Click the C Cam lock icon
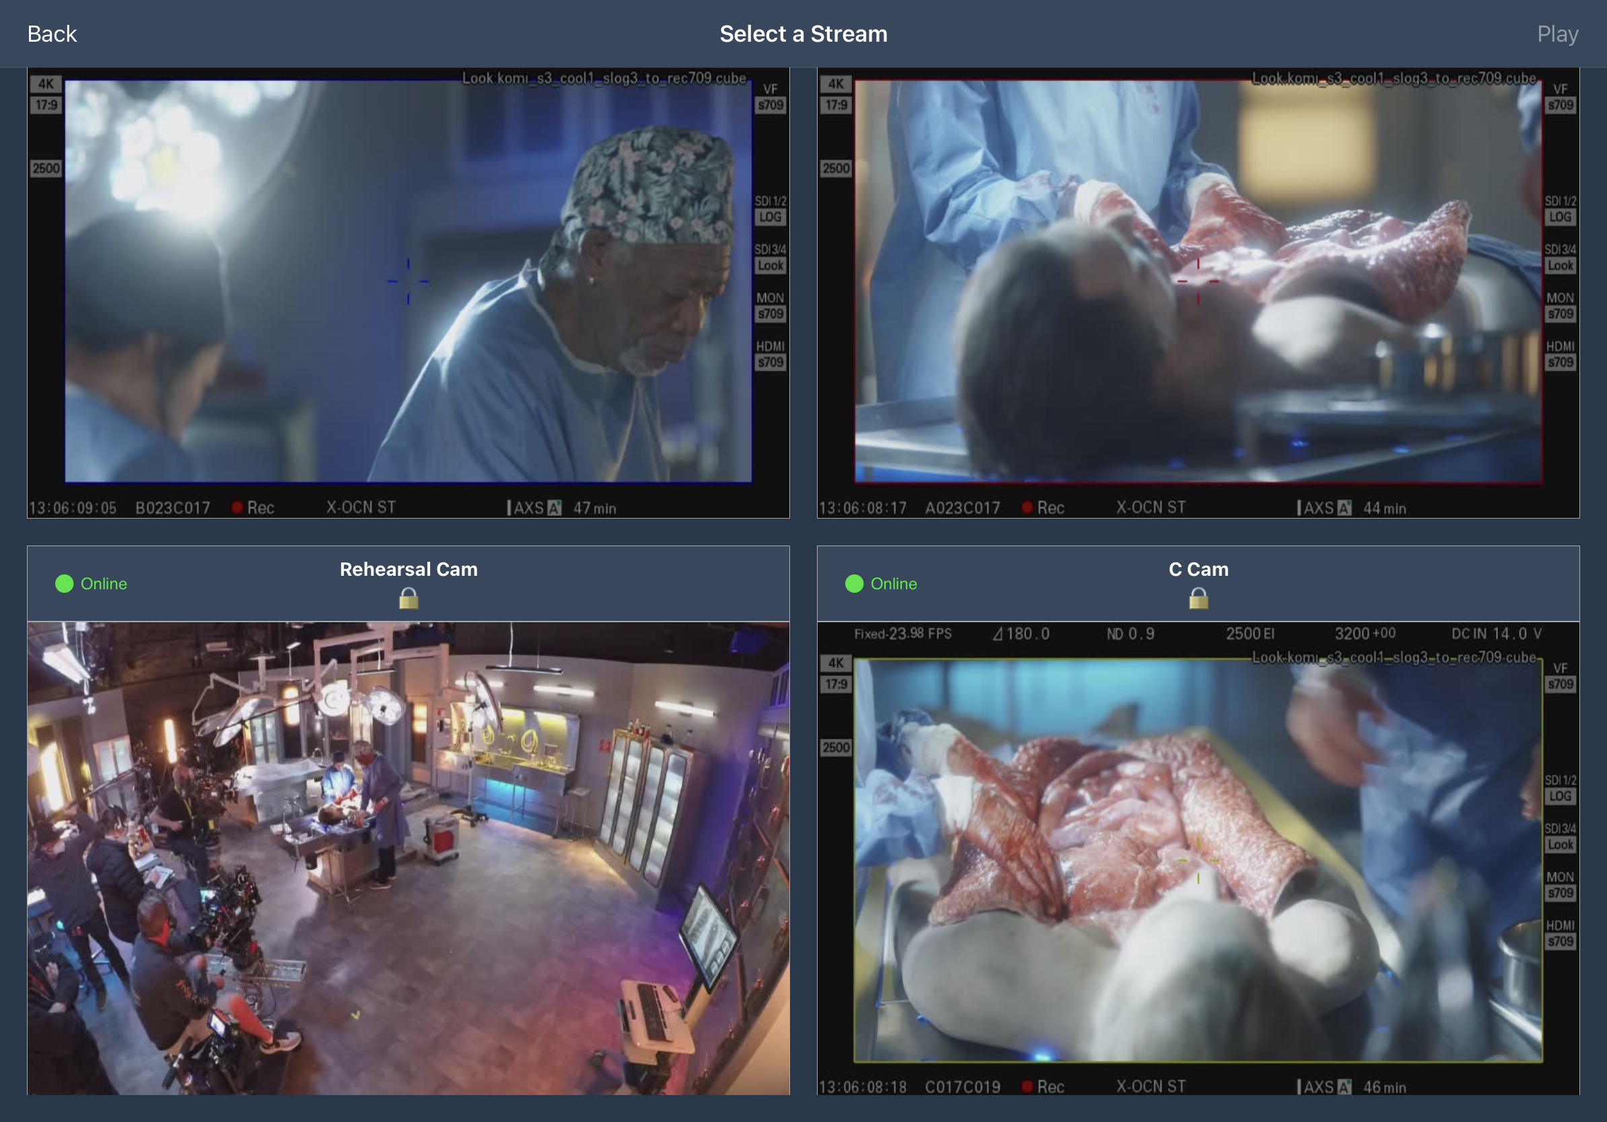Screen dimensions: 1607x1122 1199,598
